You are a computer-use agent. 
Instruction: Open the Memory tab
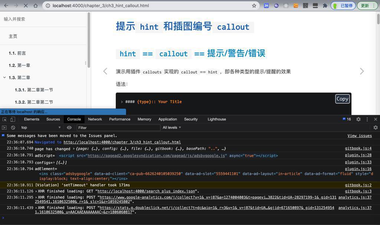(x=144, y=119)
